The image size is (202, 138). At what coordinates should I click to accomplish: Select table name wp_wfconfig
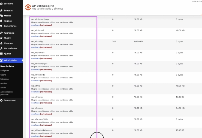tap(37, 42)
